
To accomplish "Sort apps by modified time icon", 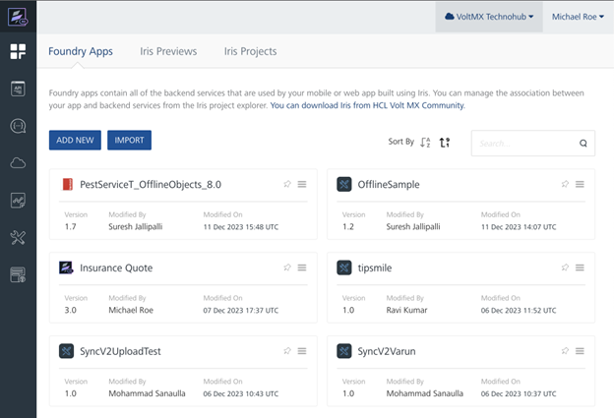I will (x=445, y=142).
